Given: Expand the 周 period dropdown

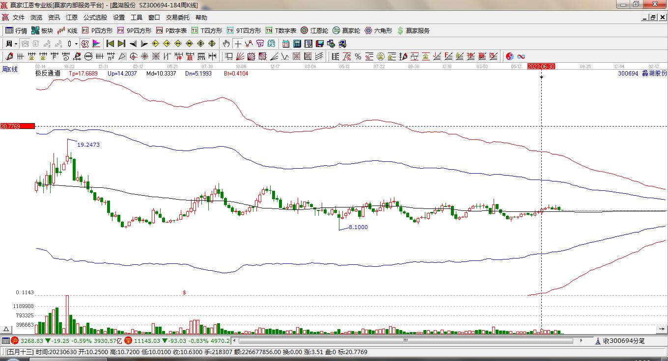Looking at the screenshot, I should coord(11,44).
